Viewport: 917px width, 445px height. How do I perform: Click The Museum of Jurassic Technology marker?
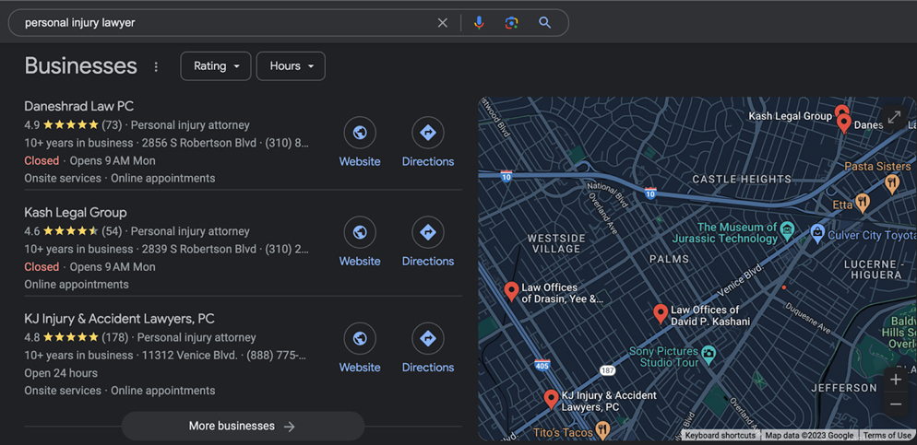pyautogui.click(x=787, y=228)
